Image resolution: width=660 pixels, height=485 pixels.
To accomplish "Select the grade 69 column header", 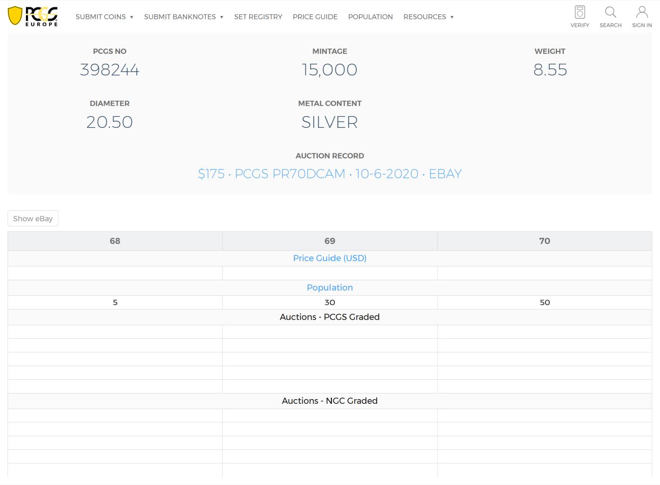I will click(330, 241).
